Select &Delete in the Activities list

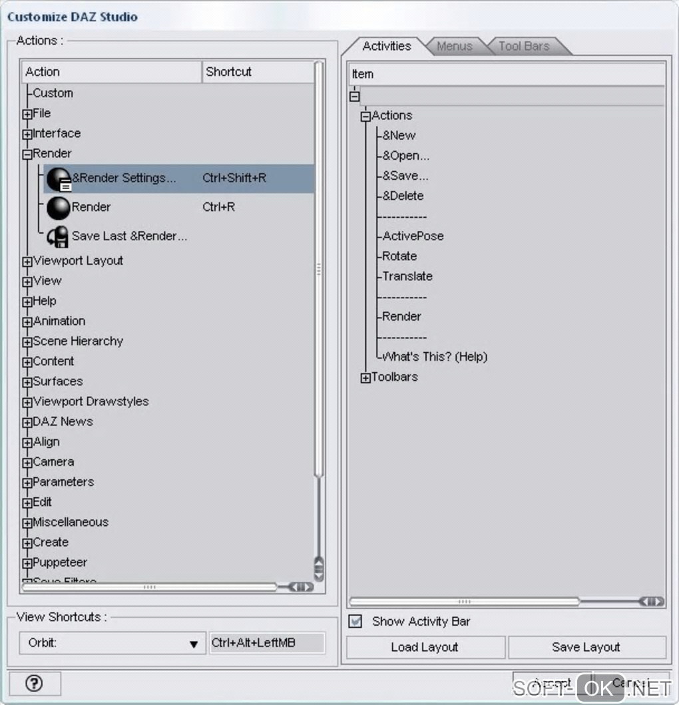point(403,196)
